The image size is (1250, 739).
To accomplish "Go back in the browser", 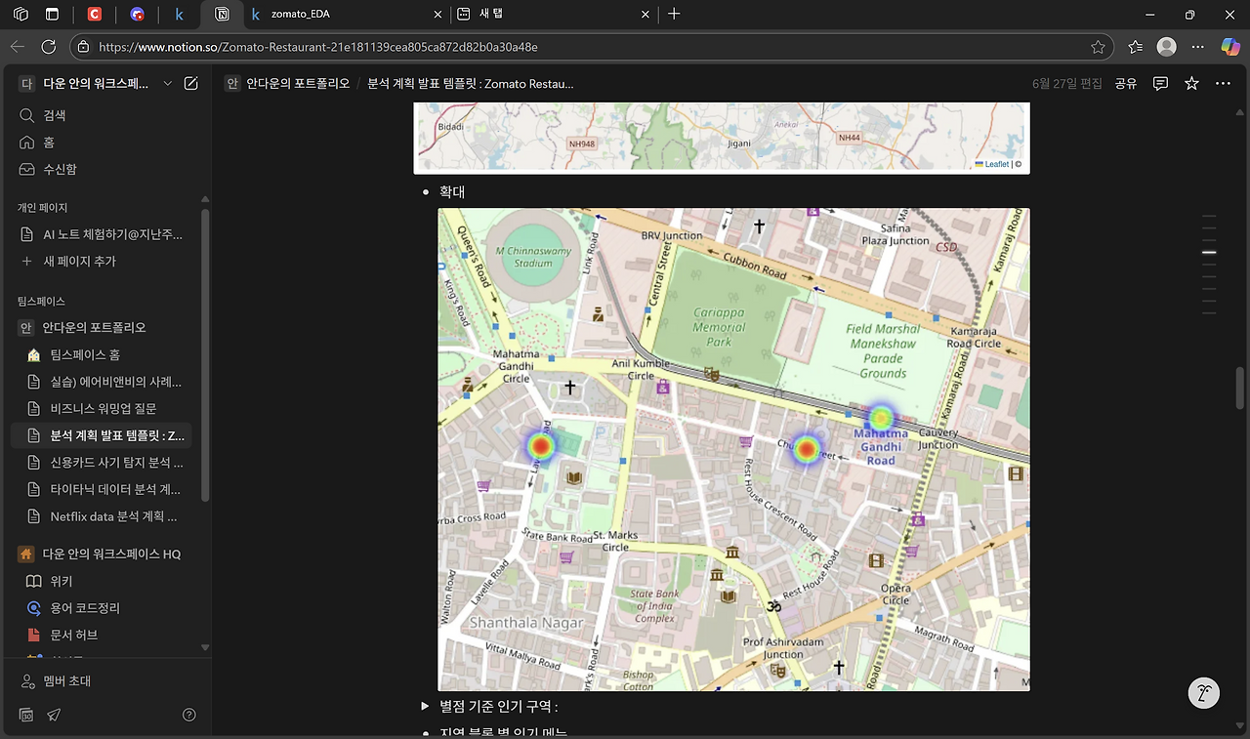I will 18,46.
